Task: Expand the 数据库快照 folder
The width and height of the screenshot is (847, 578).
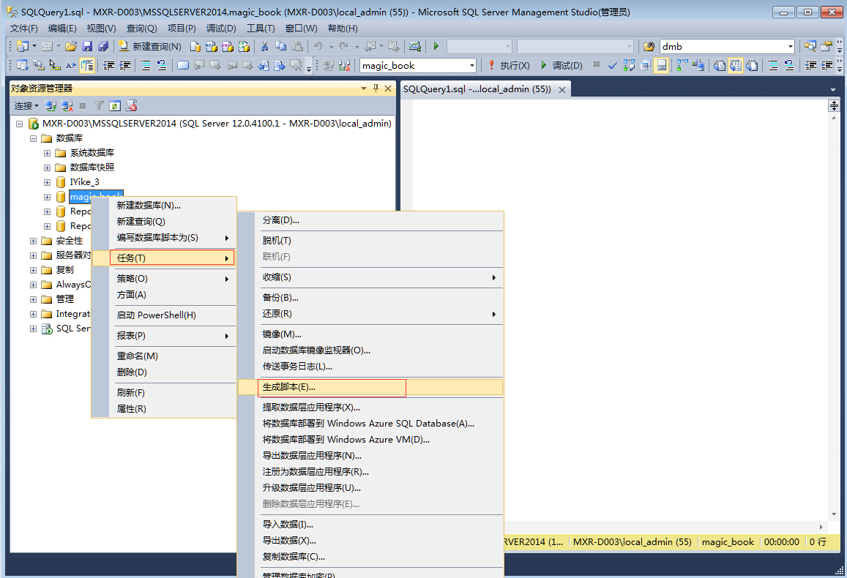Action: click(47, 168)
